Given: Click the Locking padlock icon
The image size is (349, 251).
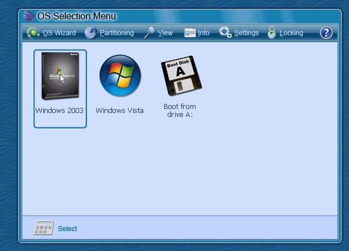Looking at the screenshot, I should (272, 32).
